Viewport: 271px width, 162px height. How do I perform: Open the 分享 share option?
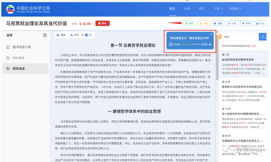click(232, 23)
